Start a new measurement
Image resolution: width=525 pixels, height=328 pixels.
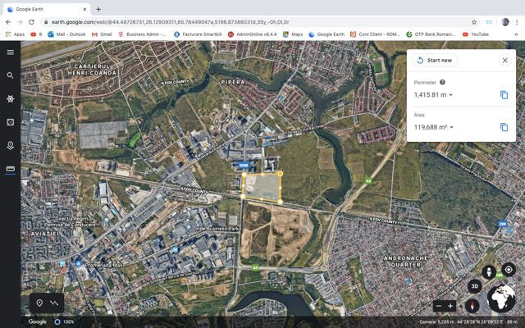click(x=435, y=60)
